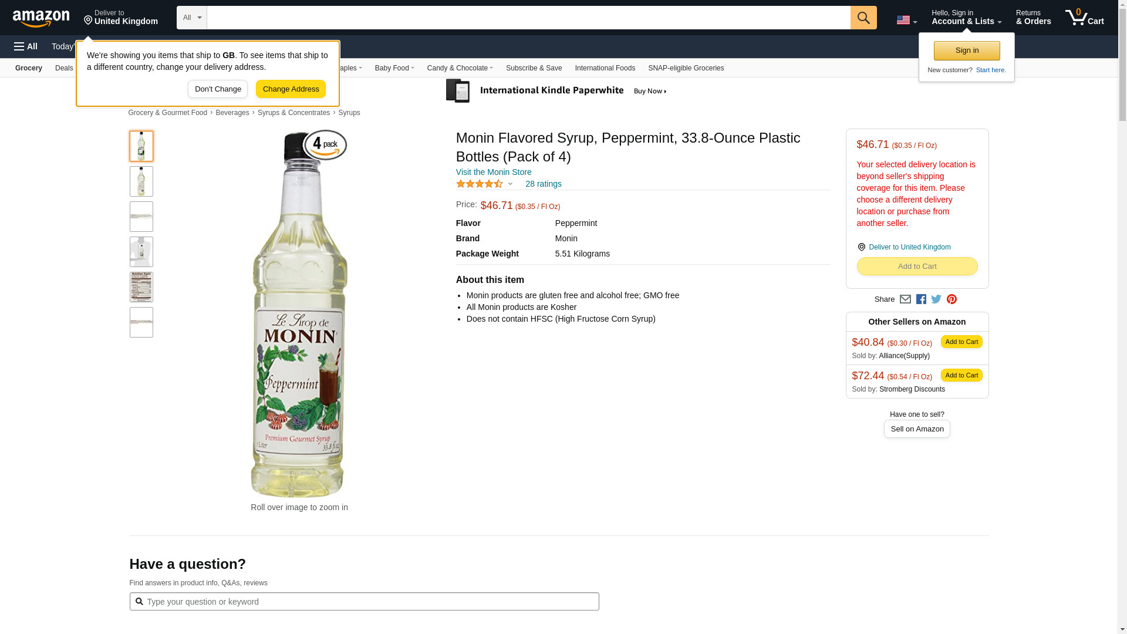Open the Baby Food menu
The width and height of the screenshot is (1127, 634).
[394, 68]
